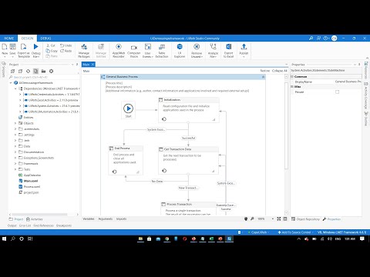Expand UiPath.System.Activities dependency
370x277 pixels.
pos(20,106)
